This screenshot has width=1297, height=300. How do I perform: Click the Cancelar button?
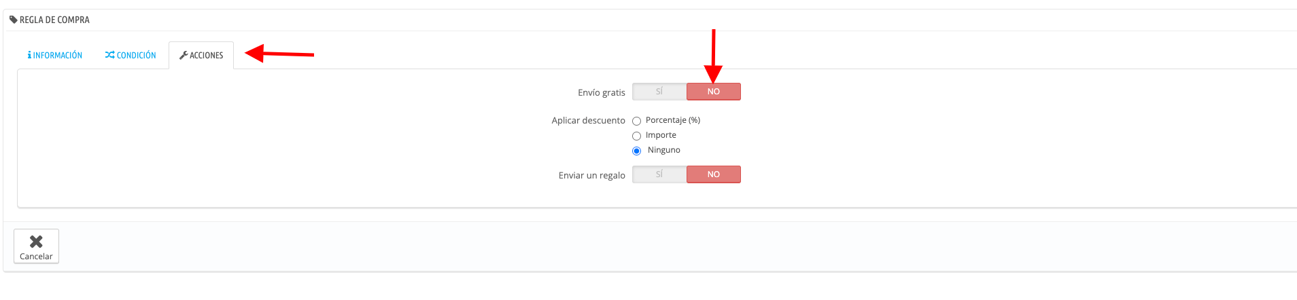tap(36, 246)
